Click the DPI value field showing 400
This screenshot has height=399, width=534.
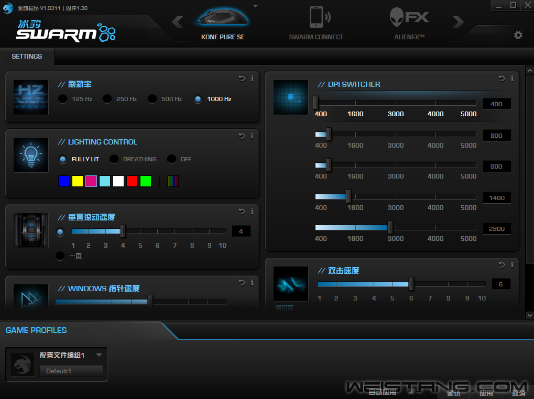[497, 104]
